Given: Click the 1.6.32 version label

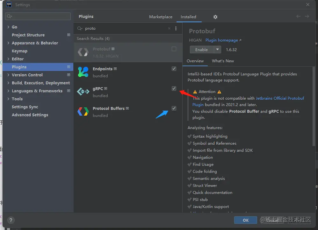Looking at the screenshot, I should 231,50.
